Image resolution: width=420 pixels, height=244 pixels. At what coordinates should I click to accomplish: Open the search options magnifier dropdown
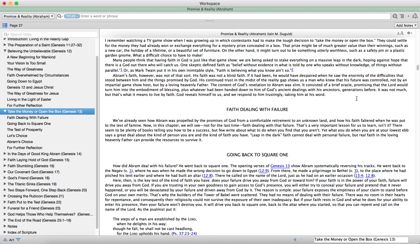60,16
